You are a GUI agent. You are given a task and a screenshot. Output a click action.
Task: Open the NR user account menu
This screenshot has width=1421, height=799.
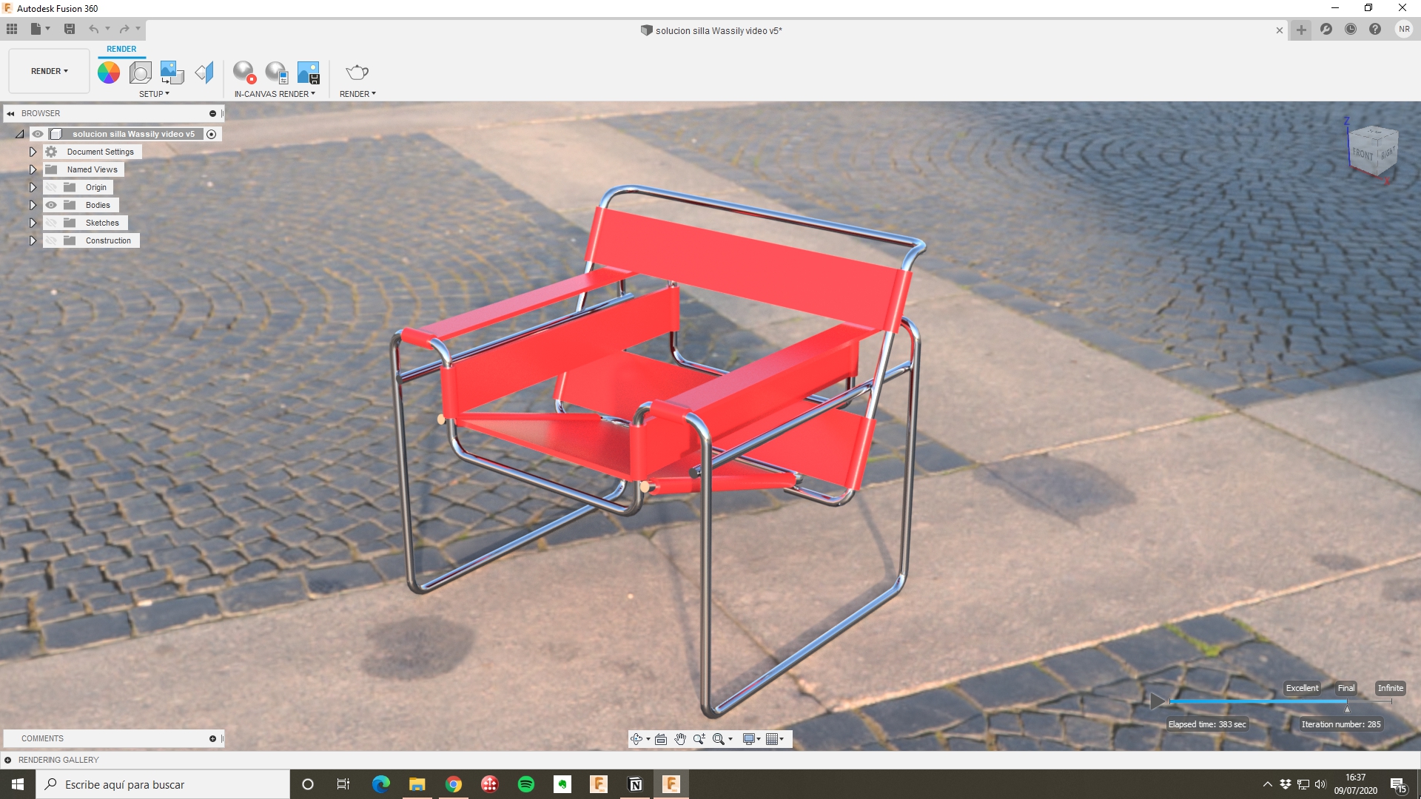(1404, 30)
